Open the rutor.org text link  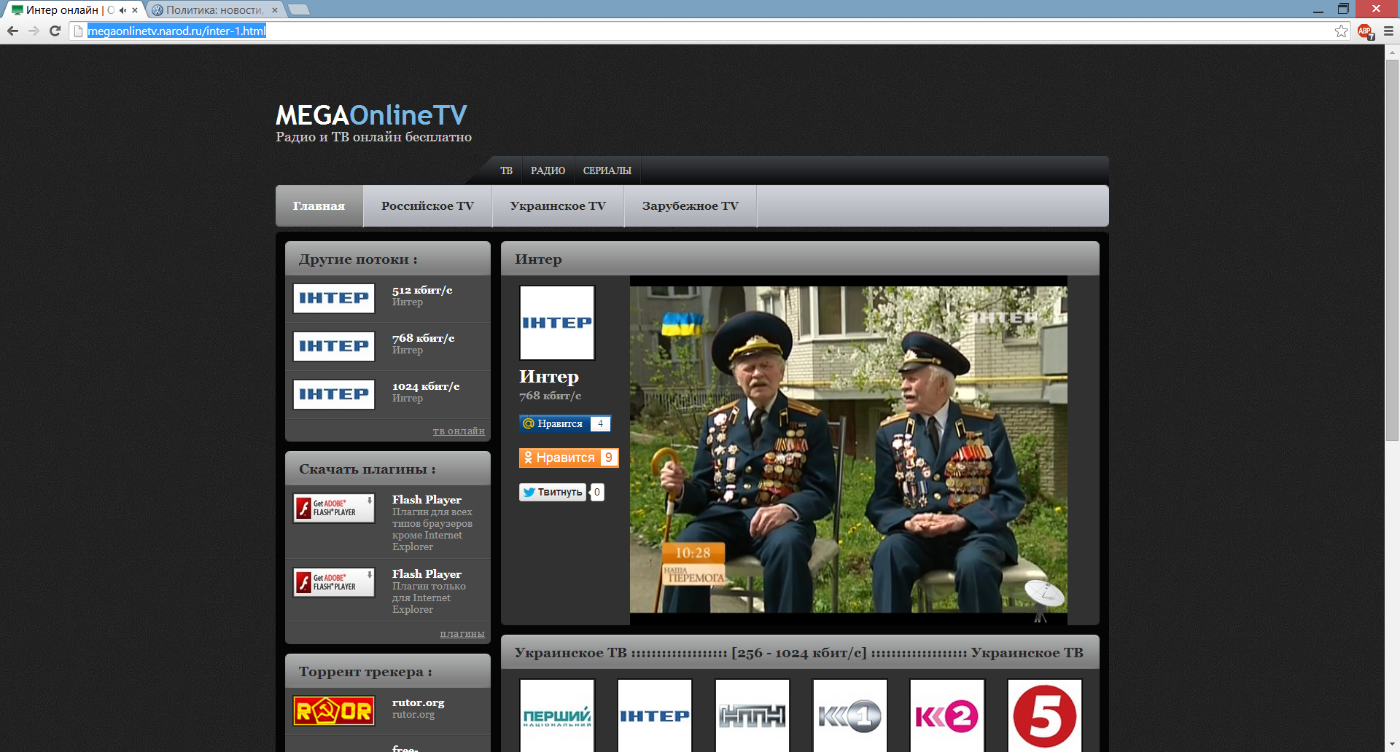pos(418,702)
